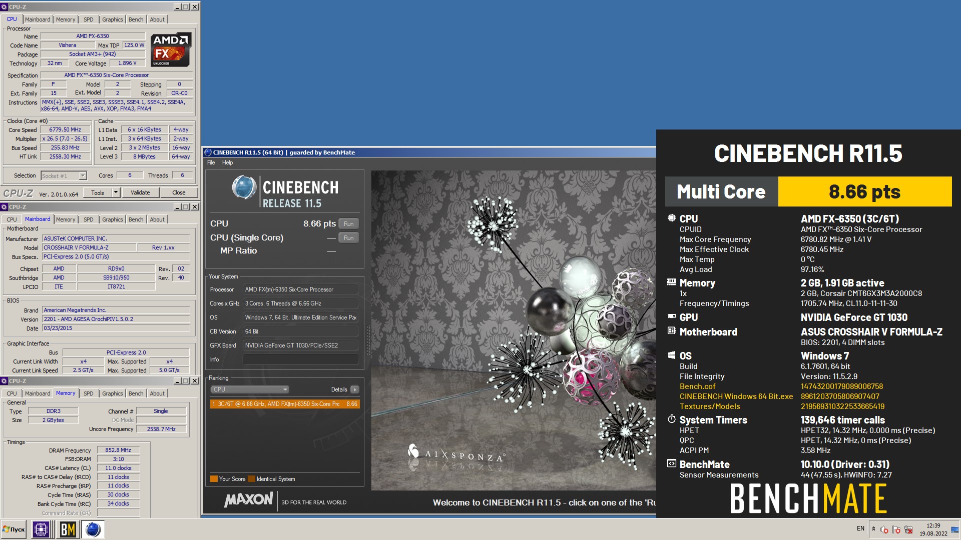961x540 pixels.
Task: Click the 139,646 timer calls text
Action: 842,420
